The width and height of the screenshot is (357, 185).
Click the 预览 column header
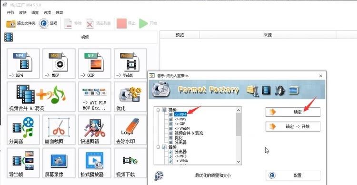[179, 35]
